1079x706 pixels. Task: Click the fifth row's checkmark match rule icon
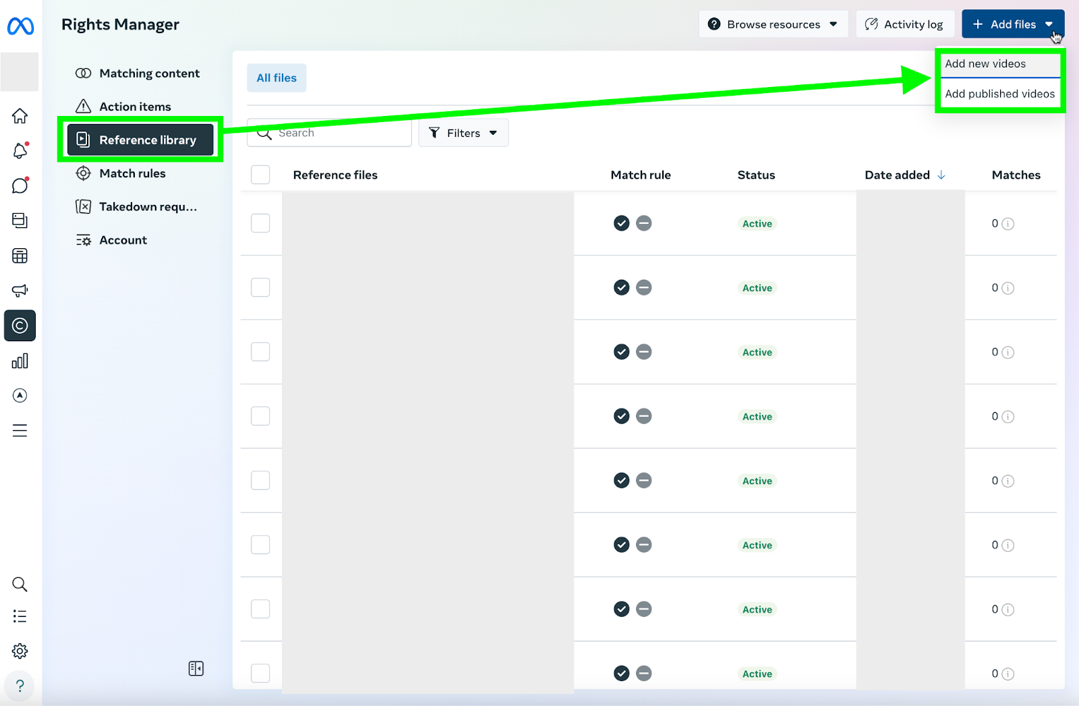(622, 480)
